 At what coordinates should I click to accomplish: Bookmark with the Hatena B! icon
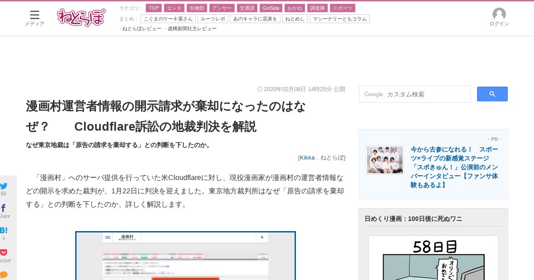[4, 230]
